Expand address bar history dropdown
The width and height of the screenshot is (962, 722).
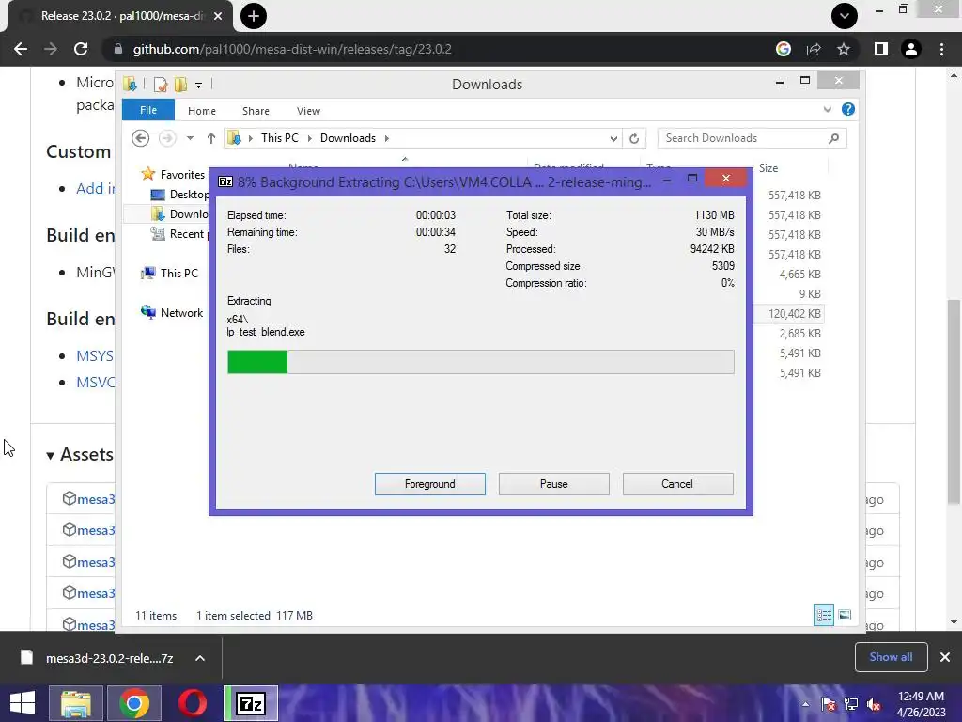[613, 139]
